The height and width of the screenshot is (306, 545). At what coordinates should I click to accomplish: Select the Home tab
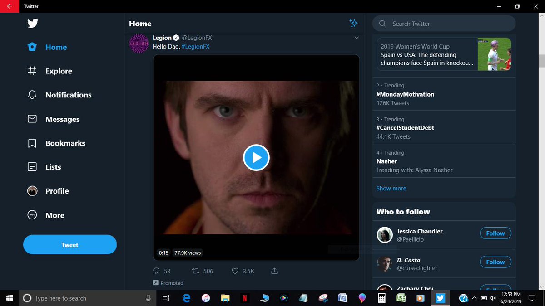pyautogui.click(x=56, y=47)
